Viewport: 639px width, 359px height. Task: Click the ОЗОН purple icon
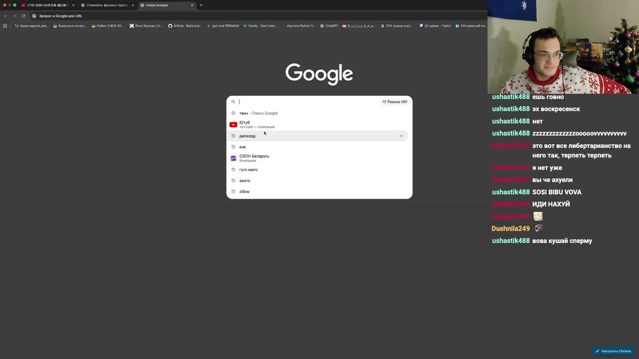click(x=233, y=158)
